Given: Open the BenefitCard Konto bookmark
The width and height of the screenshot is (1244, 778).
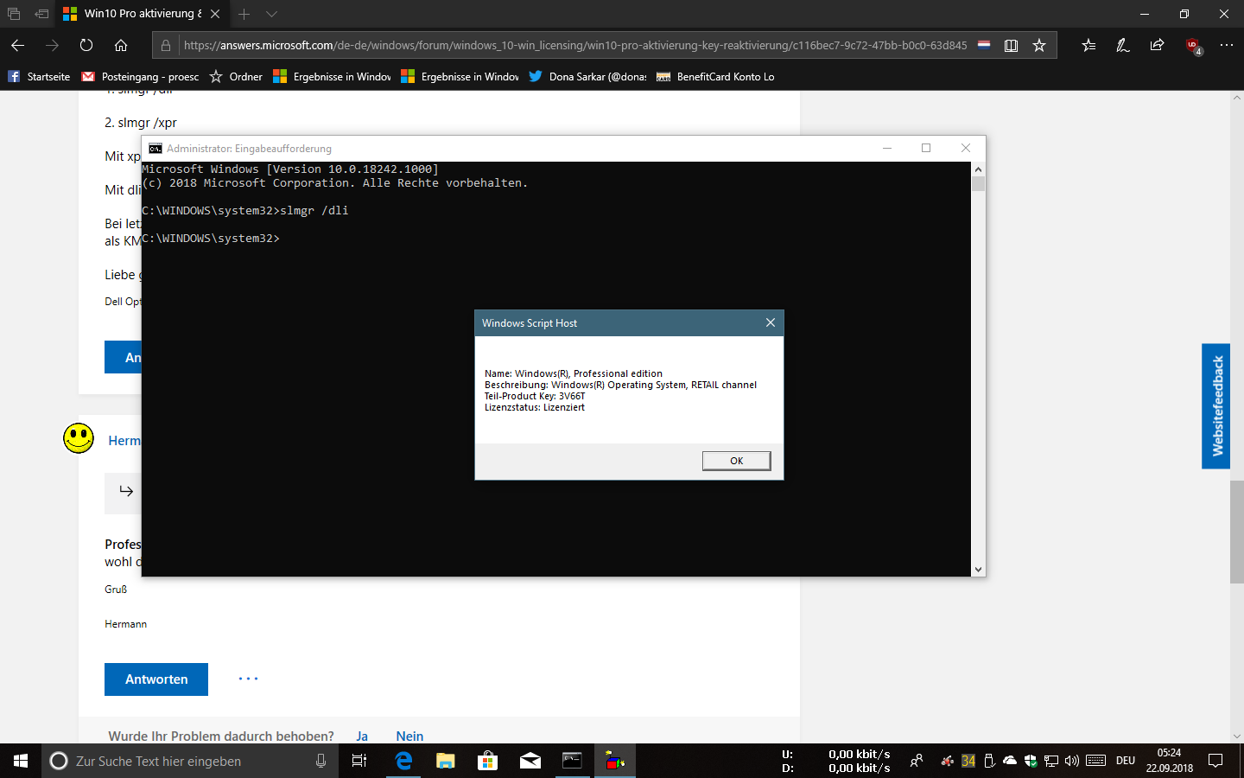Looking at the screenshot, I should coord(715,77).
